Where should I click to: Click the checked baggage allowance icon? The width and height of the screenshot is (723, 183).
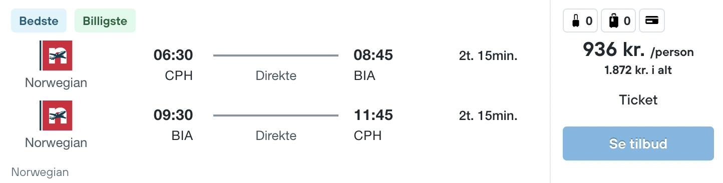619,21
